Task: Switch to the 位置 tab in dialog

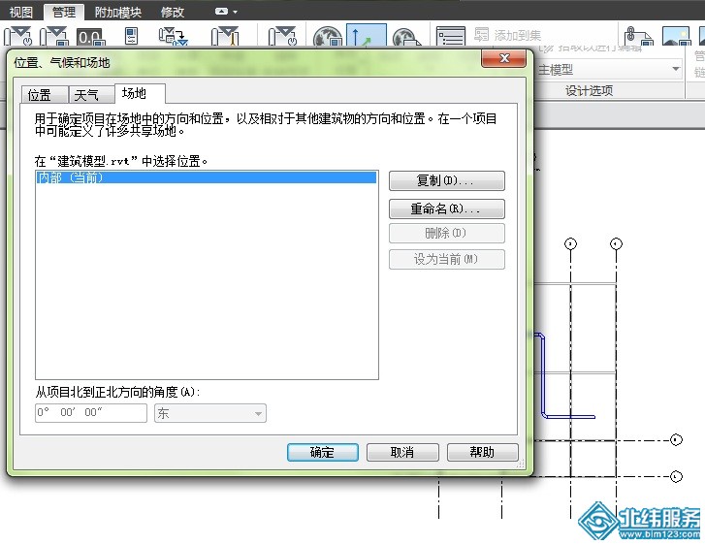Action: (x=44, y=95)
